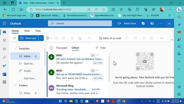The image size is (184, 104).
Task: Open Bing chat icon in Edge sidebar
Action: pyautogui.click(x=179, y=10)
